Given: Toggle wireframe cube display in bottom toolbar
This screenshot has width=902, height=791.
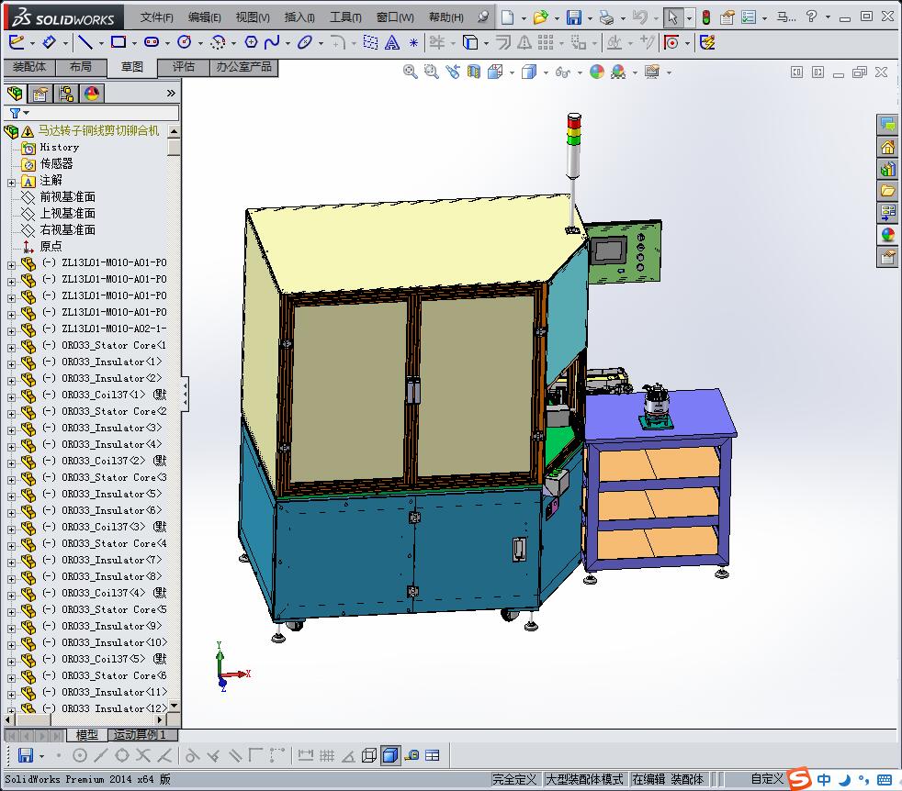Looking at the screenshot, I should click(x=369, y=755).
